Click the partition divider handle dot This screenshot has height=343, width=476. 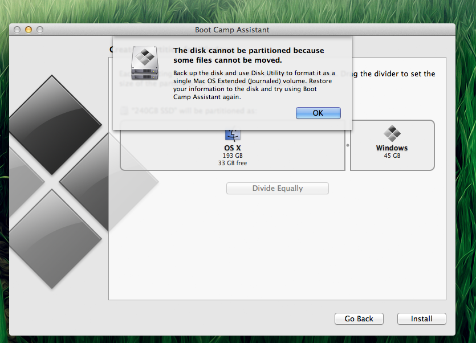(348, 145)
